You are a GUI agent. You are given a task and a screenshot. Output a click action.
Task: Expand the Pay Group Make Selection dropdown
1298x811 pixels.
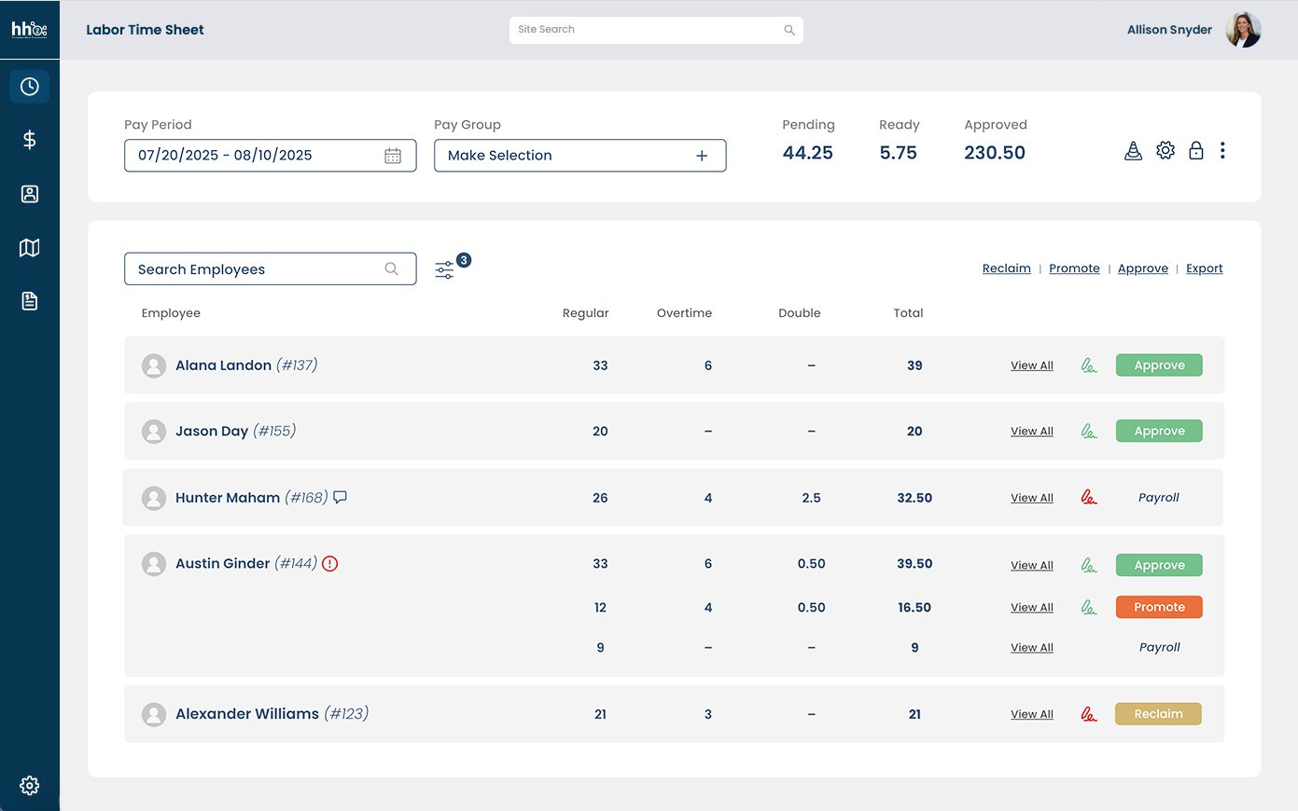pyautogui.click(x=579, y=156)
